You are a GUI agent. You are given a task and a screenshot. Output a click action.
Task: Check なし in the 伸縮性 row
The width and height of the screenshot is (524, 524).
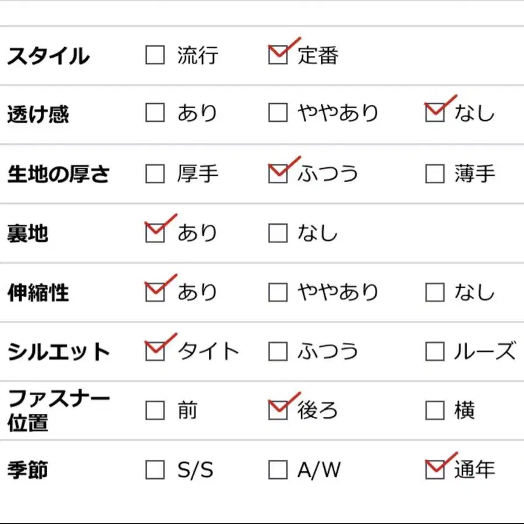(435, 292)
